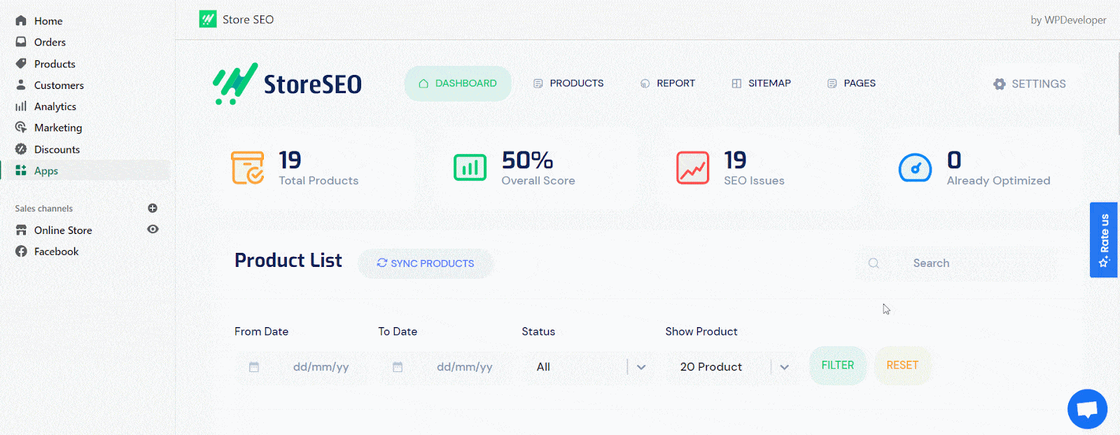Open the To Date picker field
The height and width of the screenshot is (435, 1120).
click(444, 367)
